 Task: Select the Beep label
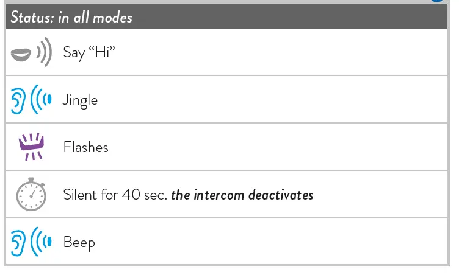click(x=79, y=243)
